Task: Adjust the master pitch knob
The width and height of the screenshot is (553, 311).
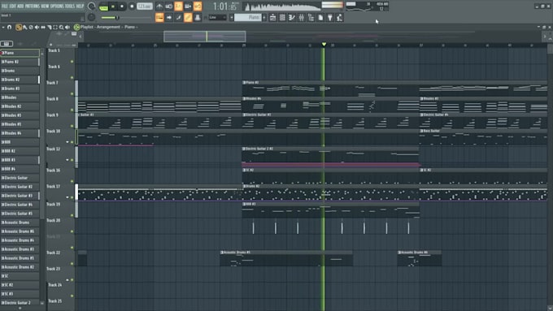Action: coord(91,17)
